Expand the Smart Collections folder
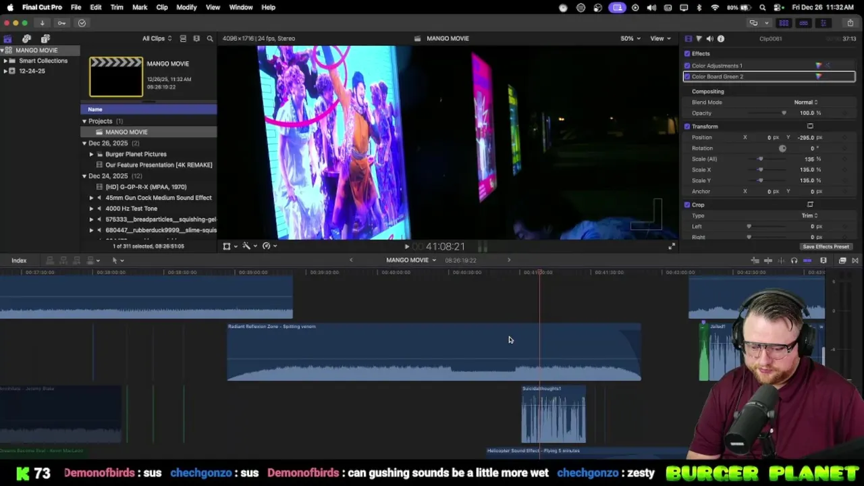This screenshot has height=486, width=864. (5, 61)
